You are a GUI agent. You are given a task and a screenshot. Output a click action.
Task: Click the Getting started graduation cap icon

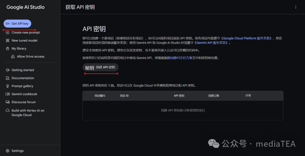pos(8,70)
